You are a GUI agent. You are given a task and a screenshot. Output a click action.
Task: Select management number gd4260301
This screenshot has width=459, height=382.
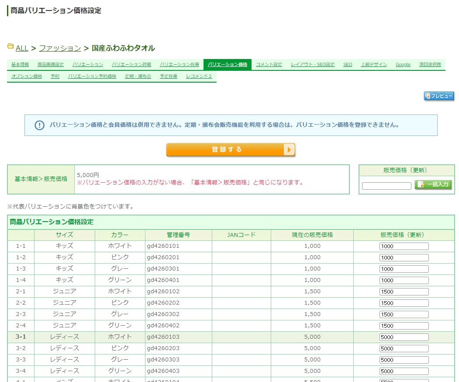tap(163, 269)
